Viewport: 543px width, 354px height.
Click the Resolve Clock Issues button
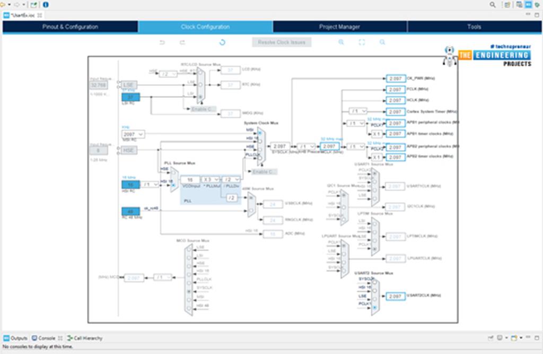(x=282, y=42)
